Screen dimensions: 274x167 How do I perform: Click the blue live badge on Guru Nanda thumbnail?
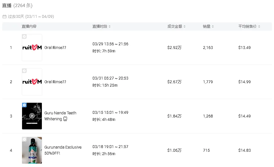[24, 105]
